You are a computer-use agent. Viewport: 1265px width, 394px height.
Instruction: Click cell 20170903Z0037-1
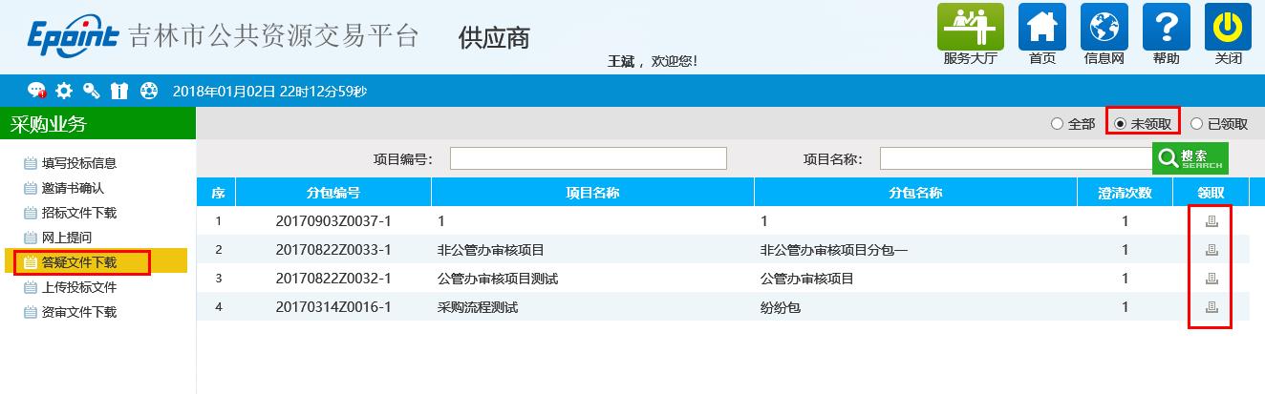(333, 221)
